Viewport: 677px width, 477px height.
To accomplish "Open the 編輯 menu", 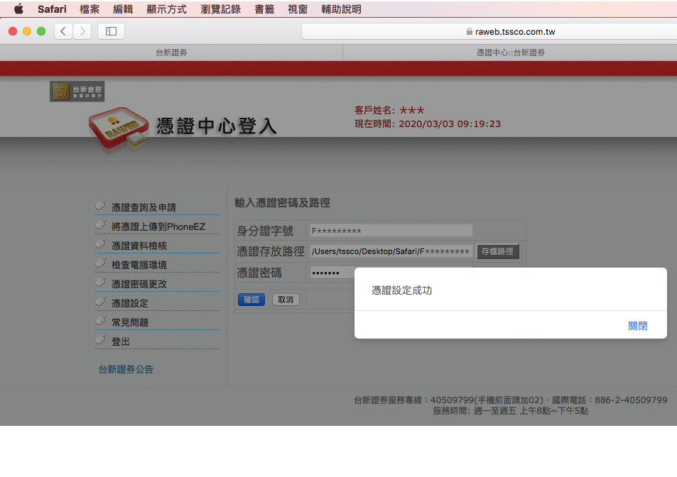I will pos(123,9).
